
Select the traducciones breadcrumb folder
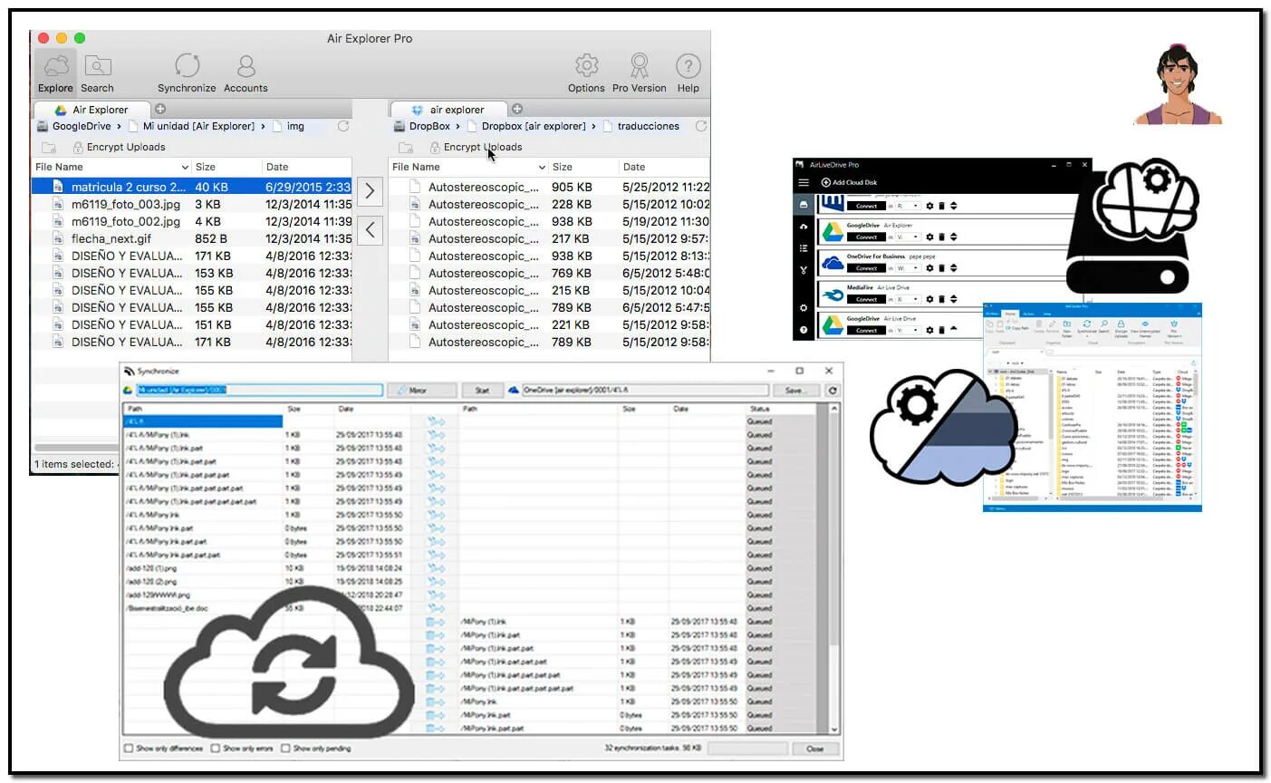[x=640, y=126]
